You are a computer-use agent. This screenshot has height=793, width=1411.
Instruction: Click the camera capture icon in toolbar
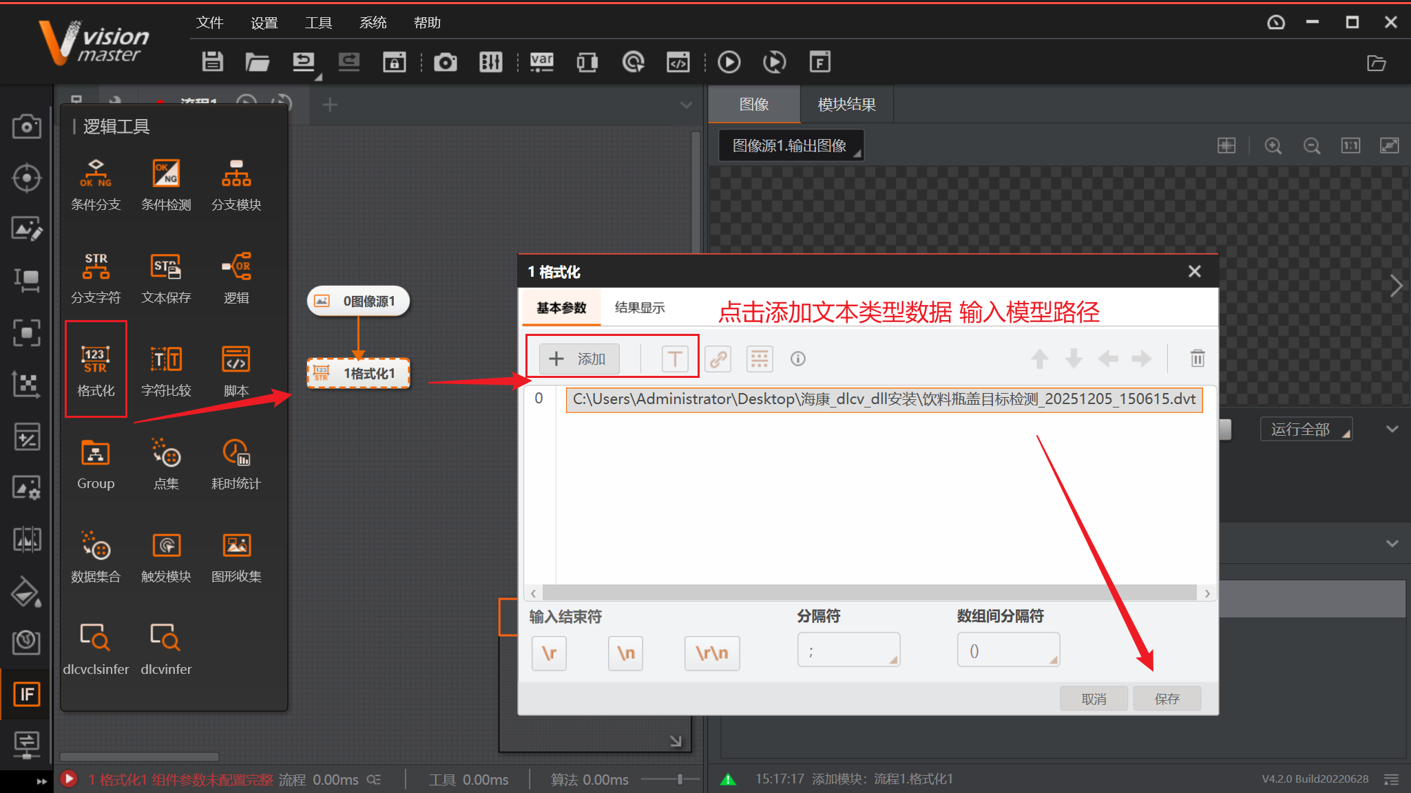tap(445, 63)
